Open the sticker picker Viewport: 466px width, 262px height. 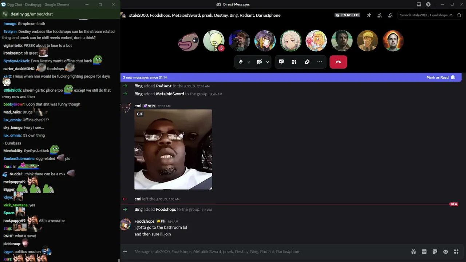point(435,251)
